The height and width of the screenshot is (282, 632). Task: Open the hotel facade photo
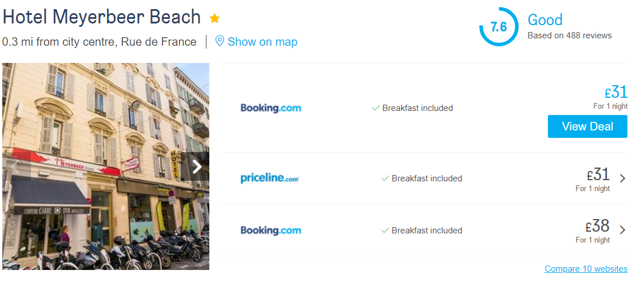click(x=106, y=166)
